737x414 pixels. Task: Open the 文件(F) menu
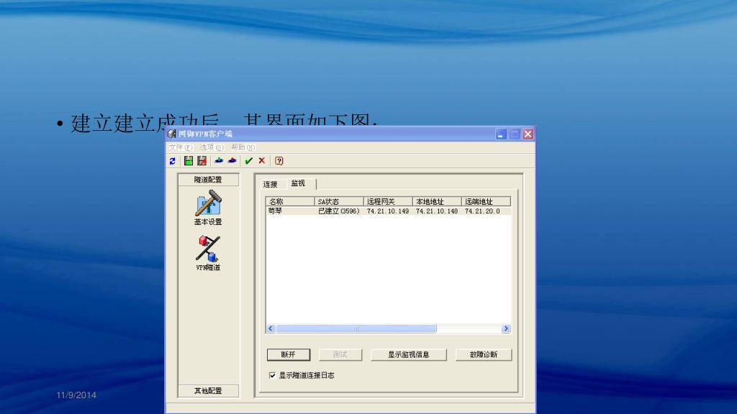pyautogui.click(x=181, y=147)
